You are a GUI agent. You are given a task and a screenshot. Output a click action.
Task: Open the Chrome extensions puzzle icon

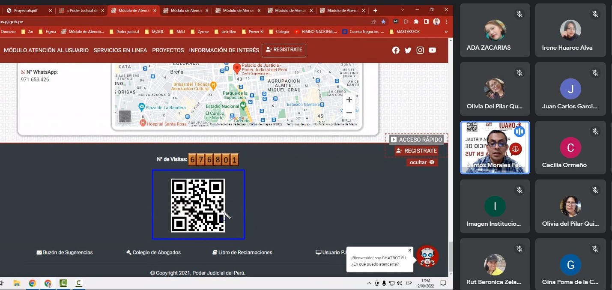click(x=416, y=21)
